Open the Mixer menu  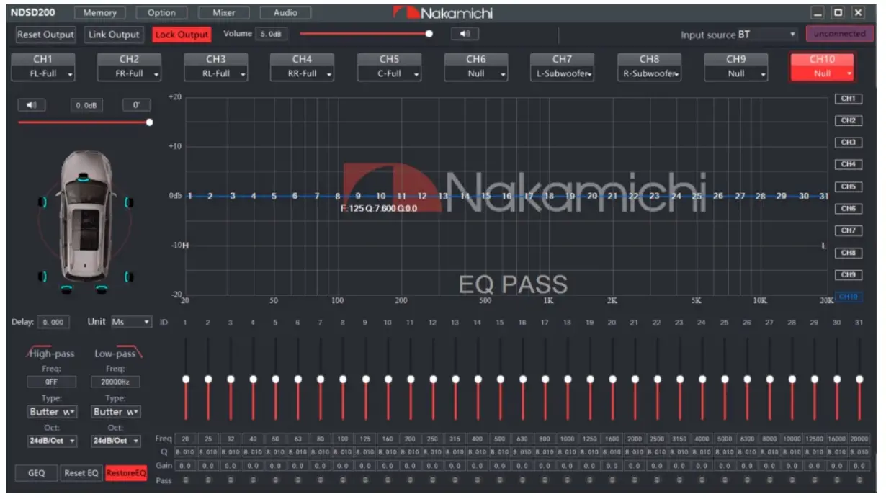point(224,12)
